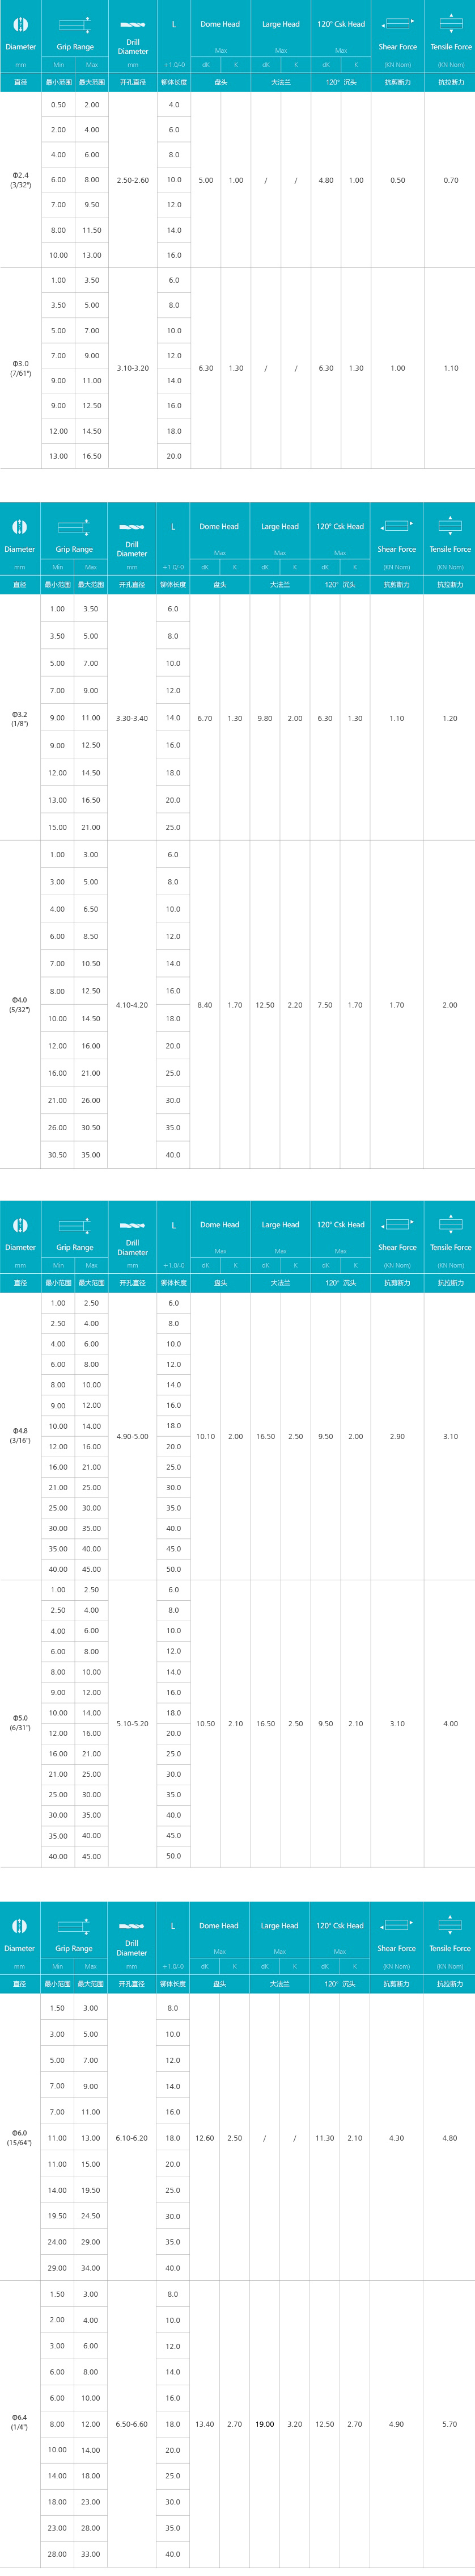Click the Shear Force icon in the Φ6.0 table header
The width and height of the screenshot is (475, 2576).
click(x=396, y=1926)
